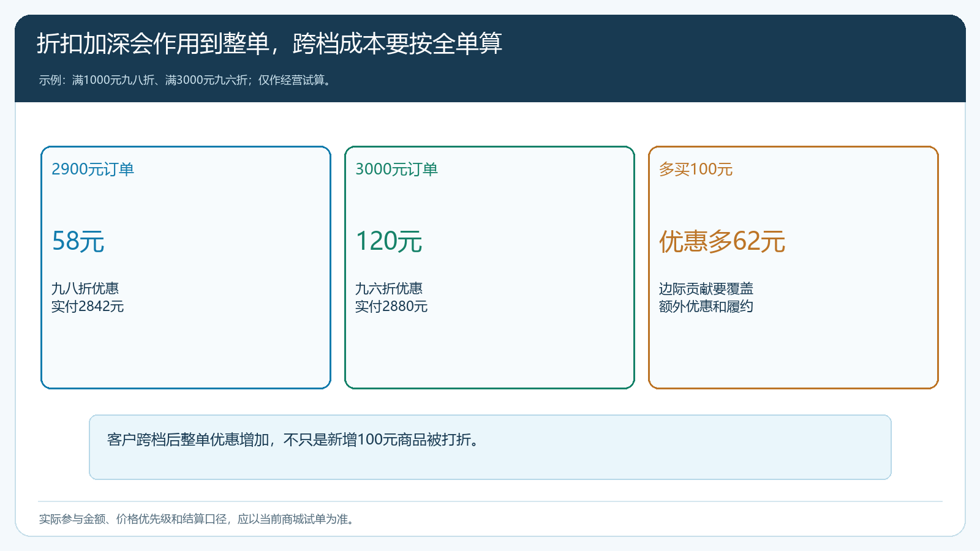
Task: Select the 实付2842元 text
Action: (x=88, y=306)
